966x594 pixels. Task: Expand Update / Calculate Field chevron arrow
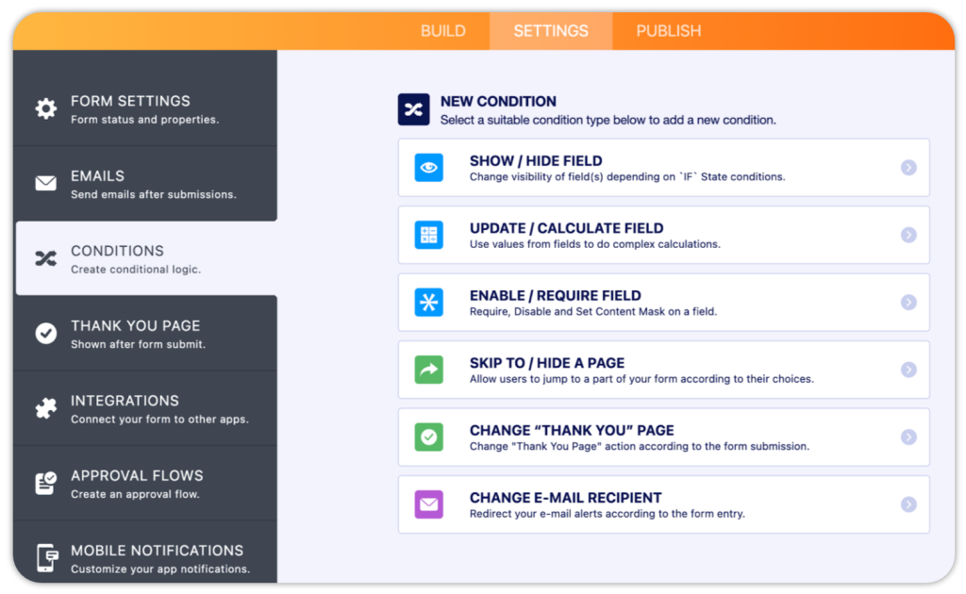coord(908,235)
